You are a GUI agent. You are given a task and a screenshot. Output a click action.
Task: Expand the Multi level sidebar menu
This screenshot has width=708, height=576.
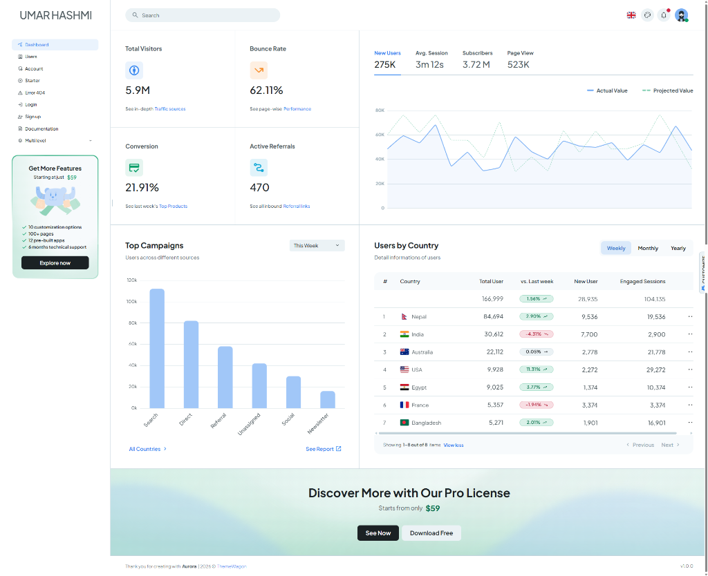pos(55,141)
